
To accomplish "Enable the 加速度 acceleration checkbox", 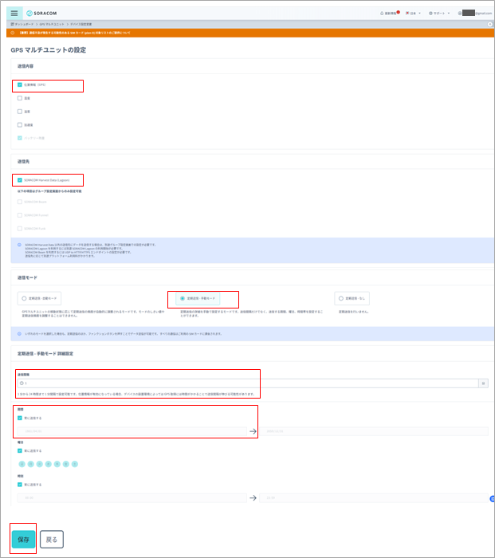I will pos(20,125).
